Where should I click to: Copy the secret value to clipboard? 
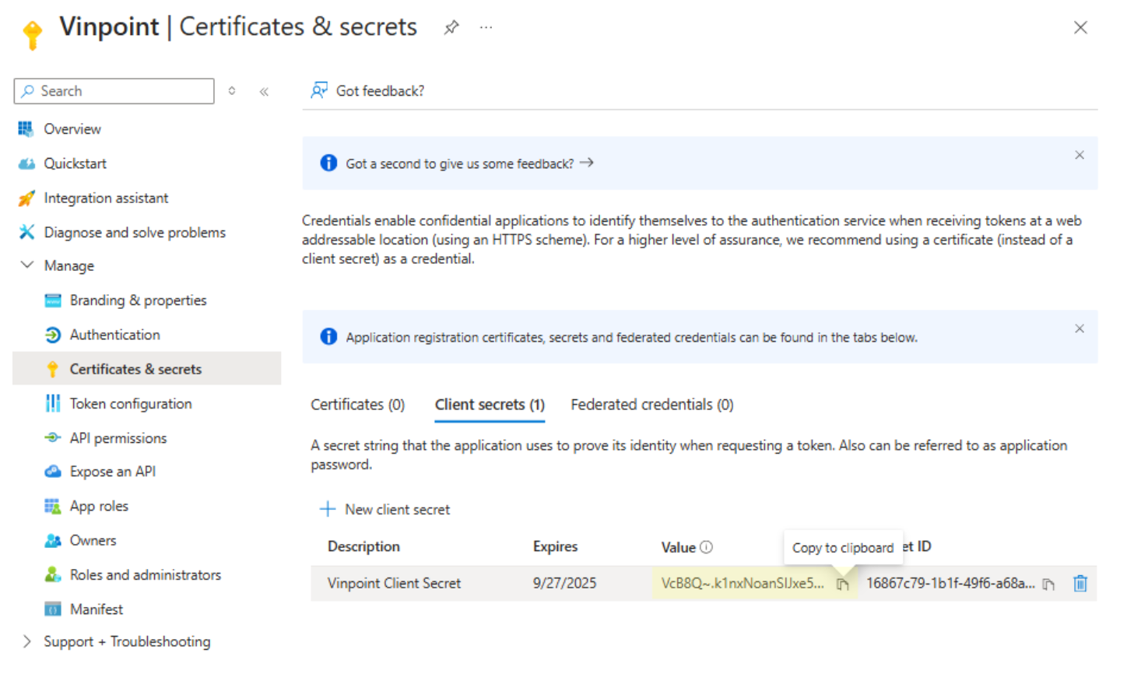click(x=842, y=584)
